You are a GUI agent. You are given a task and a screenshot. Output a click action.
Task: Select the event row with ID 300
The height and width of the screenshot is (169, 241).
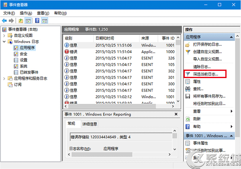pos(119,84)
